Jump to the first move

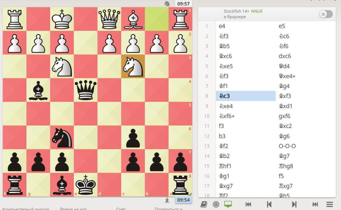point(248,204)
